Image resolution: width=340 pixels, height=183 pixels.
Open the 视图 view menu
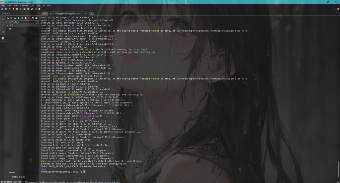15,5
